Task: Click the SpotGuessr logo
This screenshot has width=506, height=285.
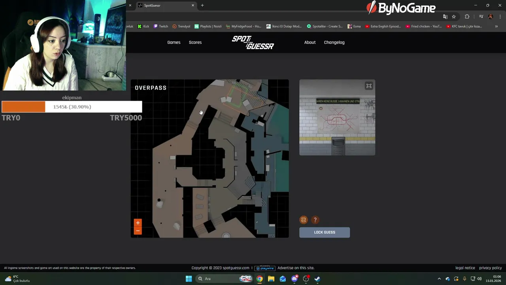Action: coord(253,42)
